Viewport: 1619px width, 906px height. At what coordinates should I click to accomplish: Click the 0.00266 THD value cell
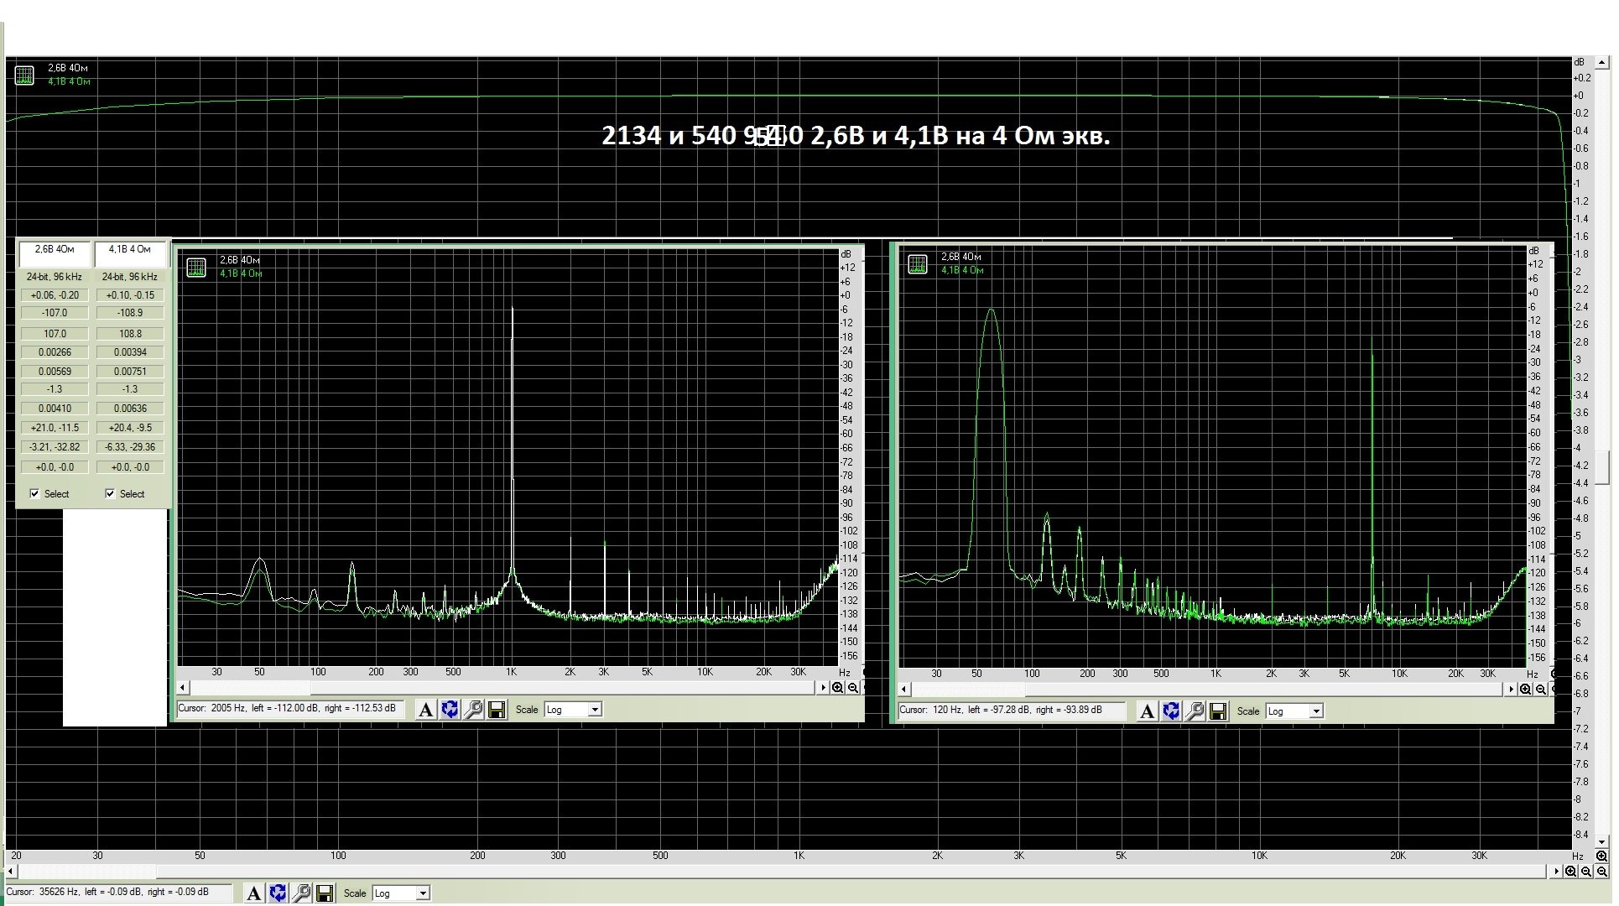click(55, 352)
